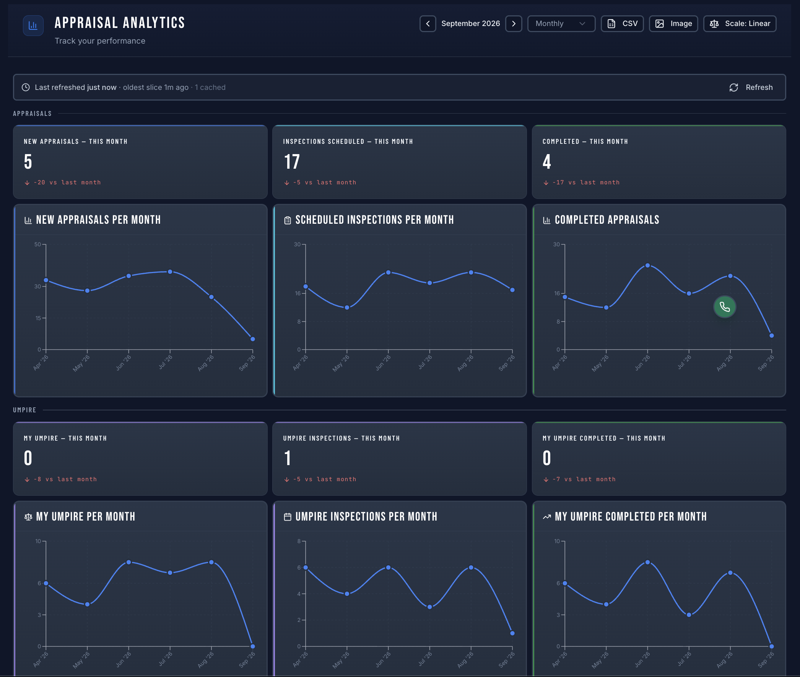Click the calendar icon next to Umpire Inspections Per Month

pos(288,517)
